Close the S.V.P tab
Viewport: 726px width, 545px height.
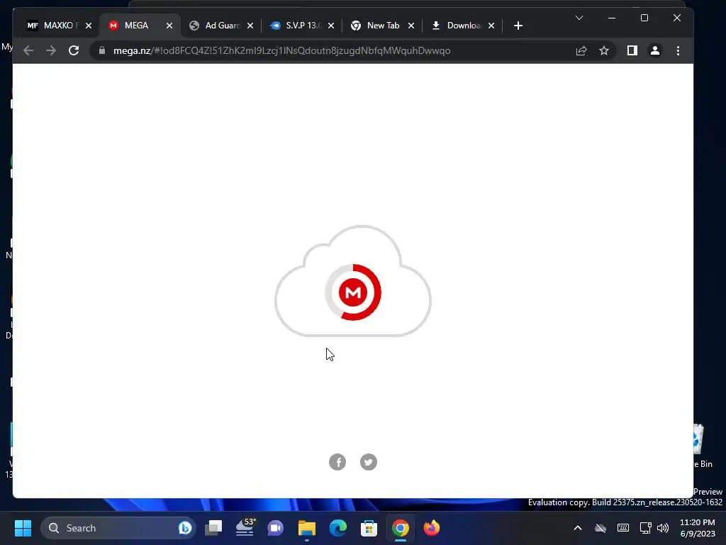click(331, 26)
